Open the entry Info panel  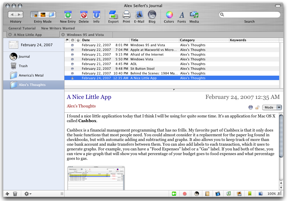click(96, 15)
